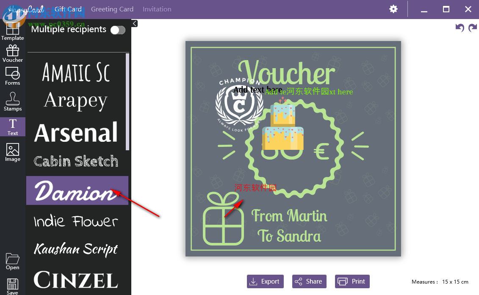Click the font list scrollbar
Image resolution: width=479 pixels, height=295 pixels.
pos(127,102)
